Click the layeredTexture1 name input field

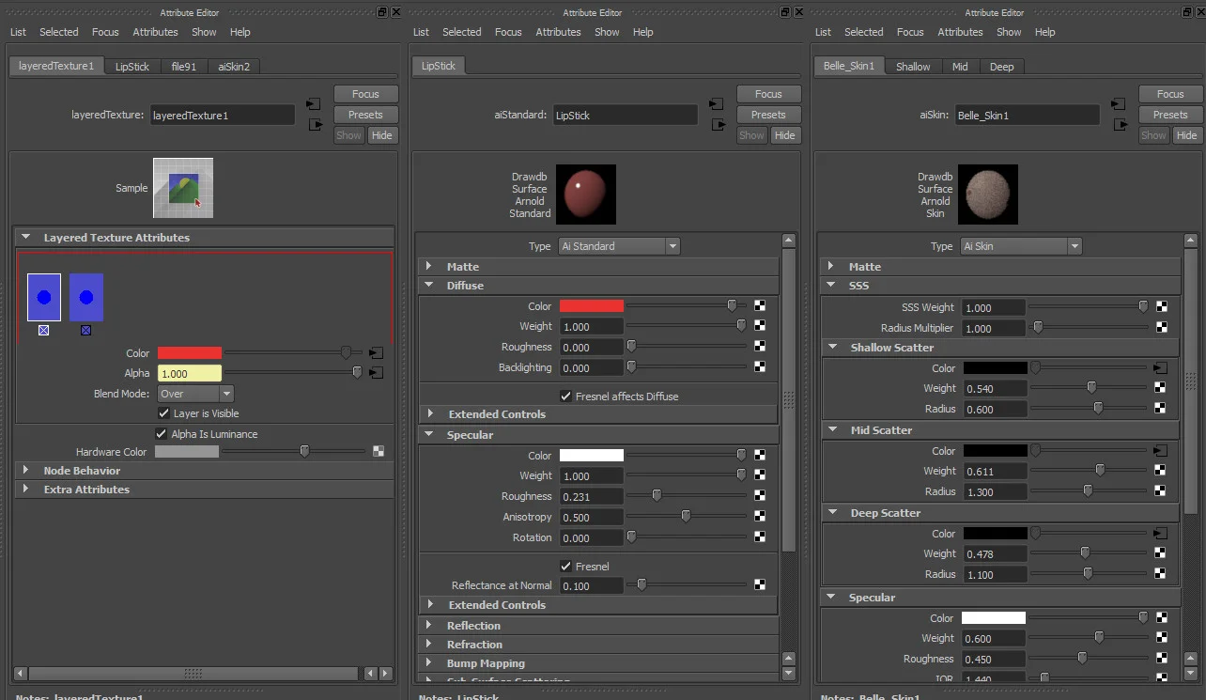(223, 116)
